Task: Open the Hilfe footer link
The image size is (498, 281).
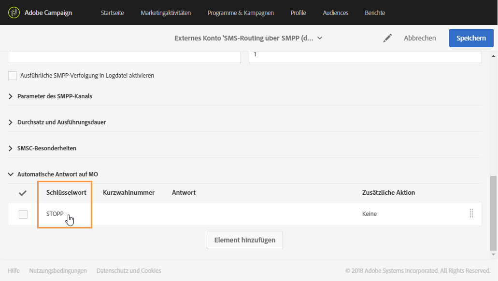Action: tap(14, 271)
